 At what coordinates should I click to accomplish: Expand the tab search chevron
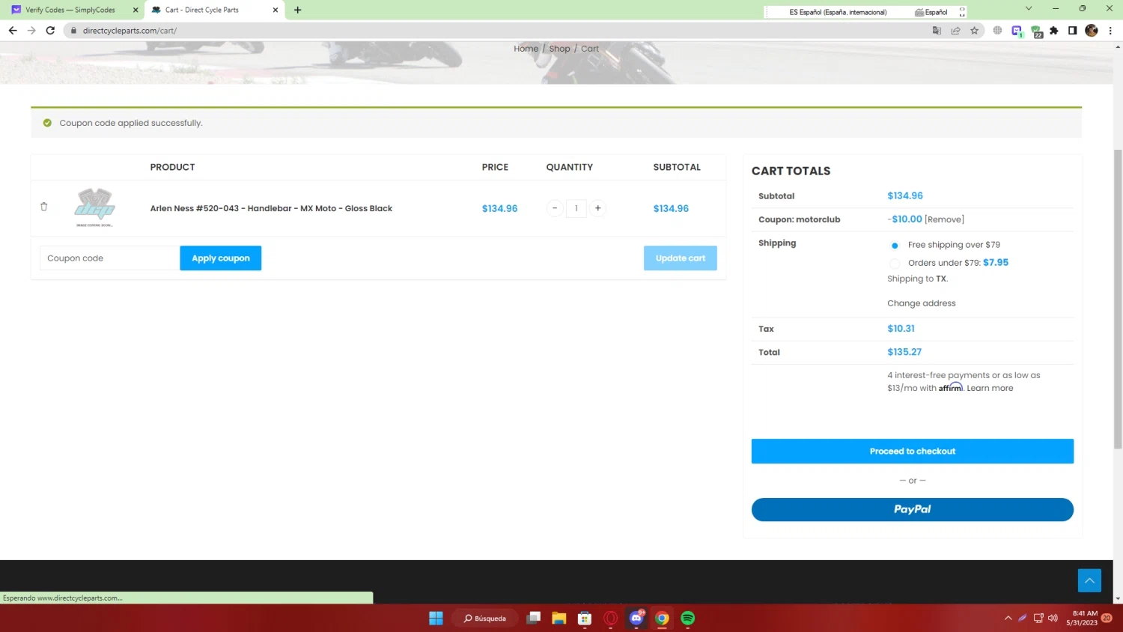pyautogui.click(x=1029, y=8)
